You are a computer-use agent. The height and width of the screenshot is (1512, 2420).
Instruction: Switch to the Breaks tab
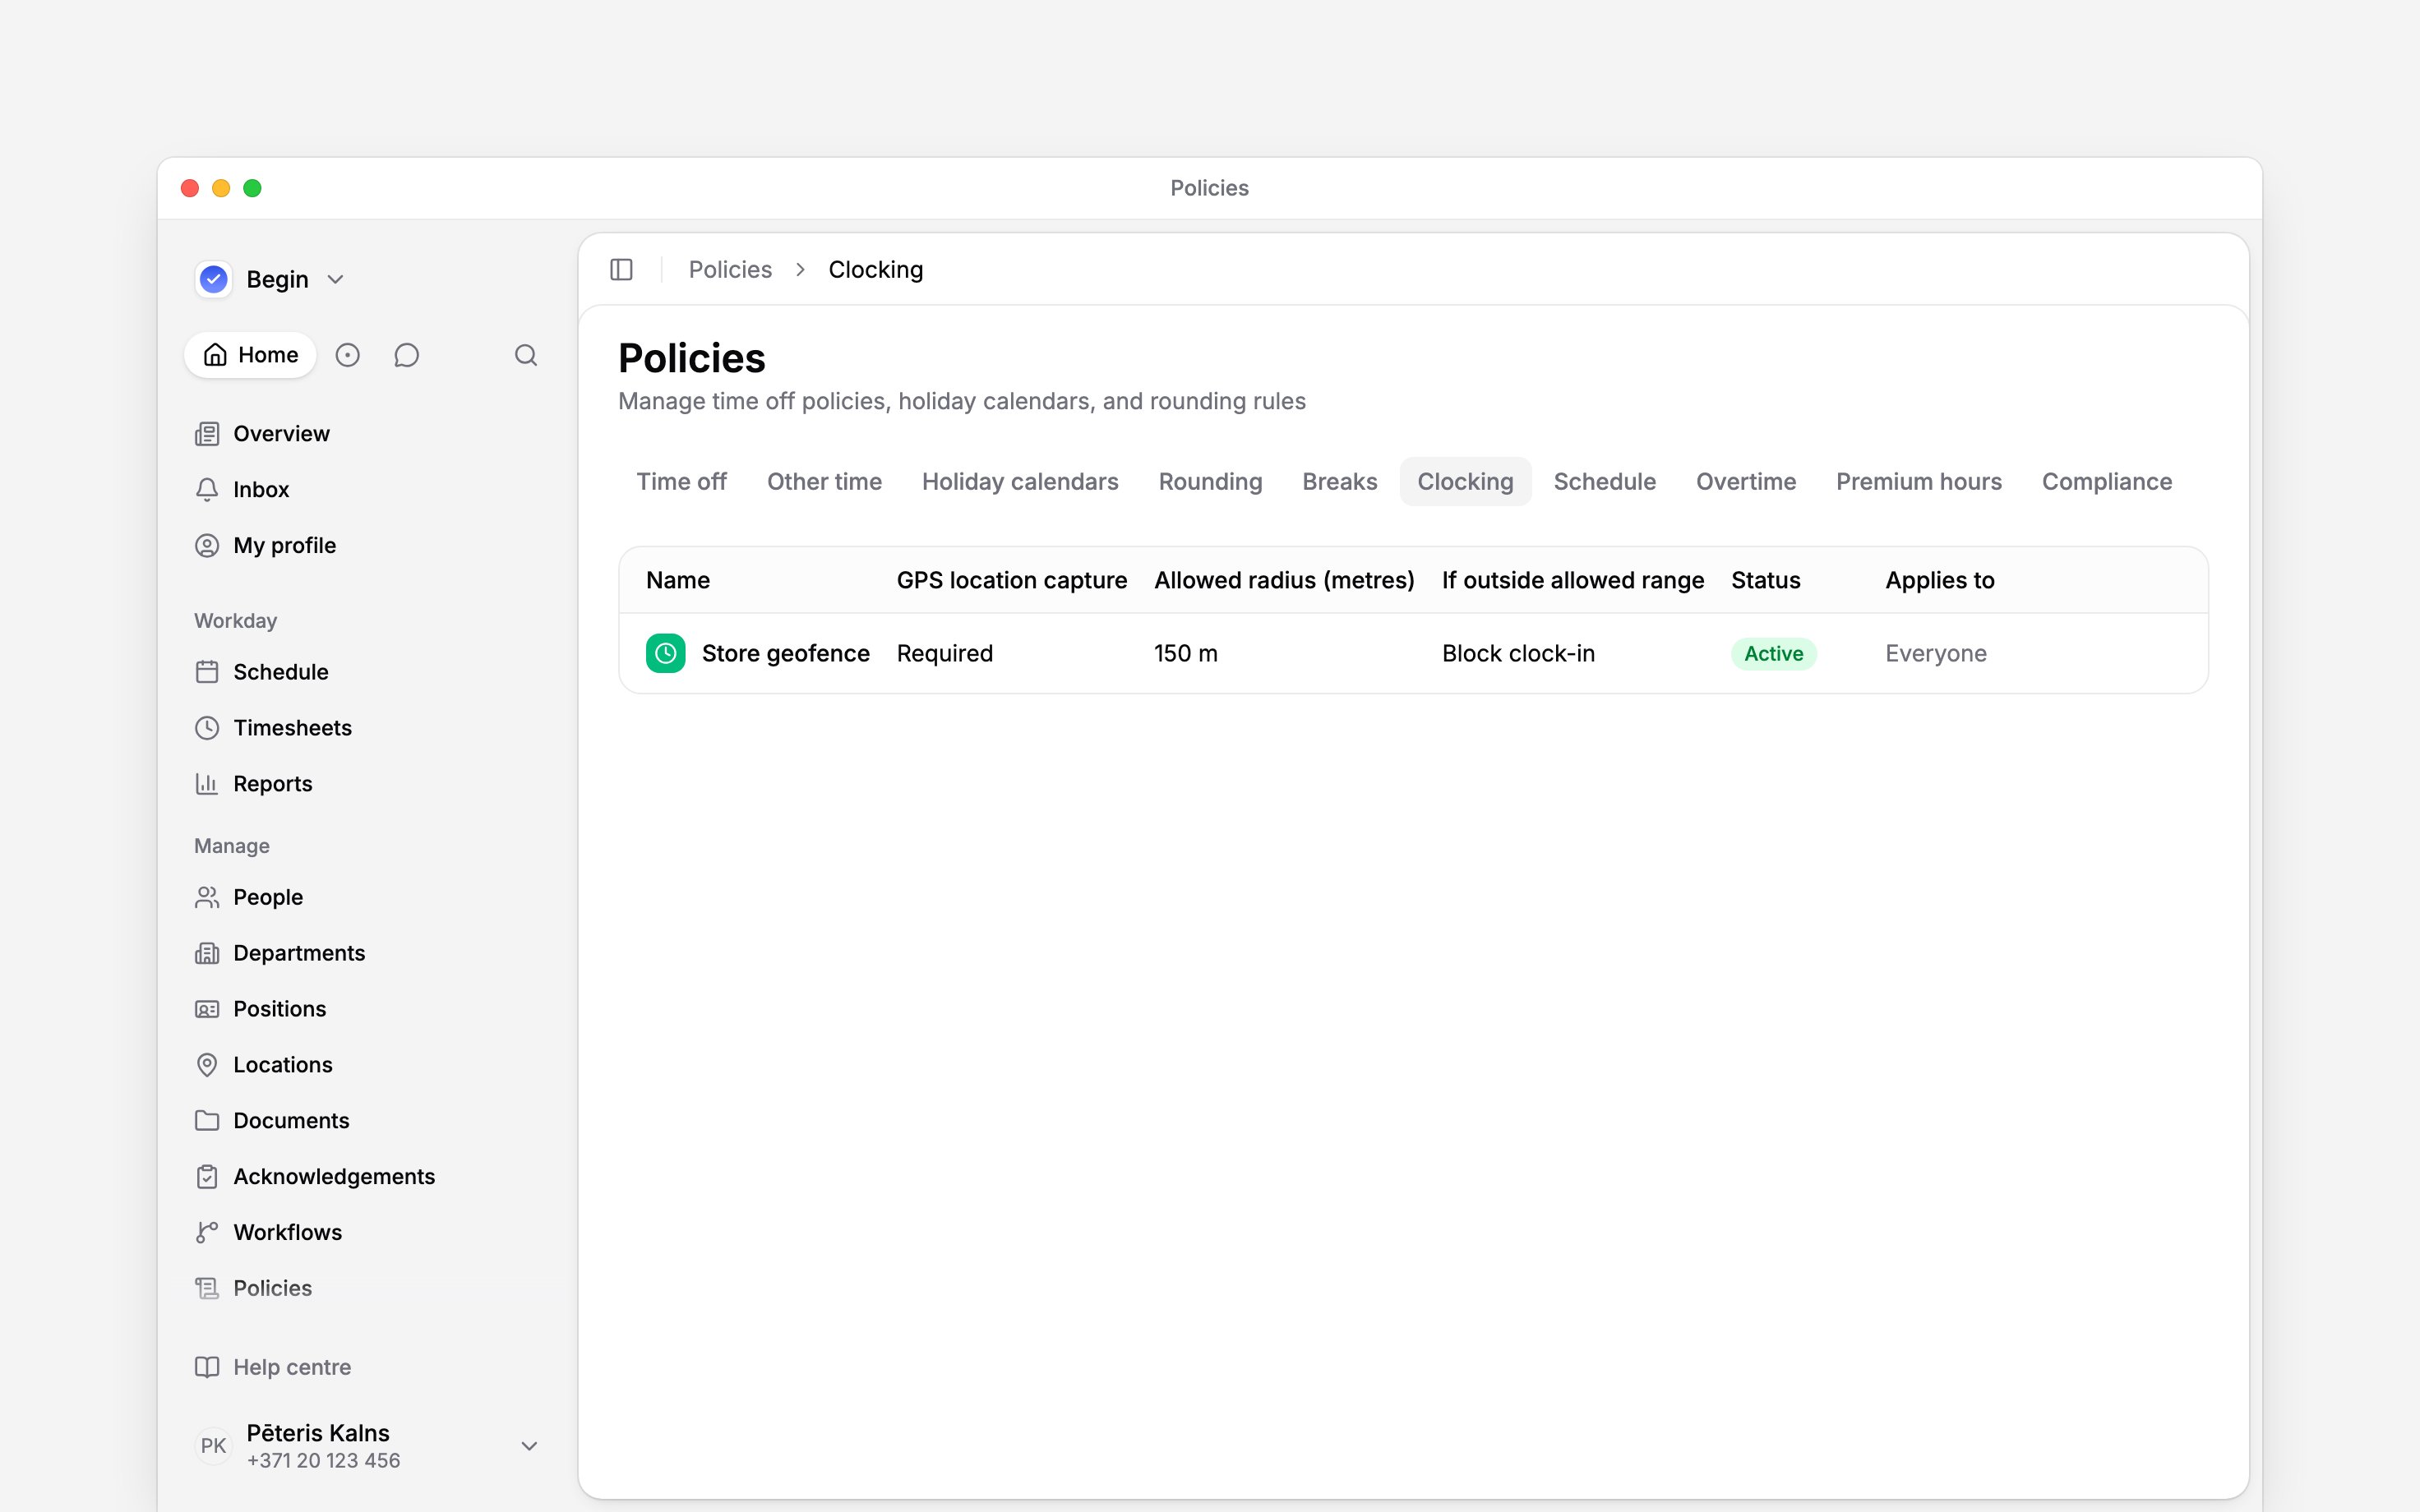point(1339,482)
